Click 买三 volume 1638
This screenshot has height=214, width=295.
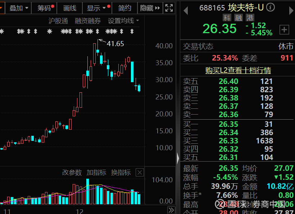(264, 141)
